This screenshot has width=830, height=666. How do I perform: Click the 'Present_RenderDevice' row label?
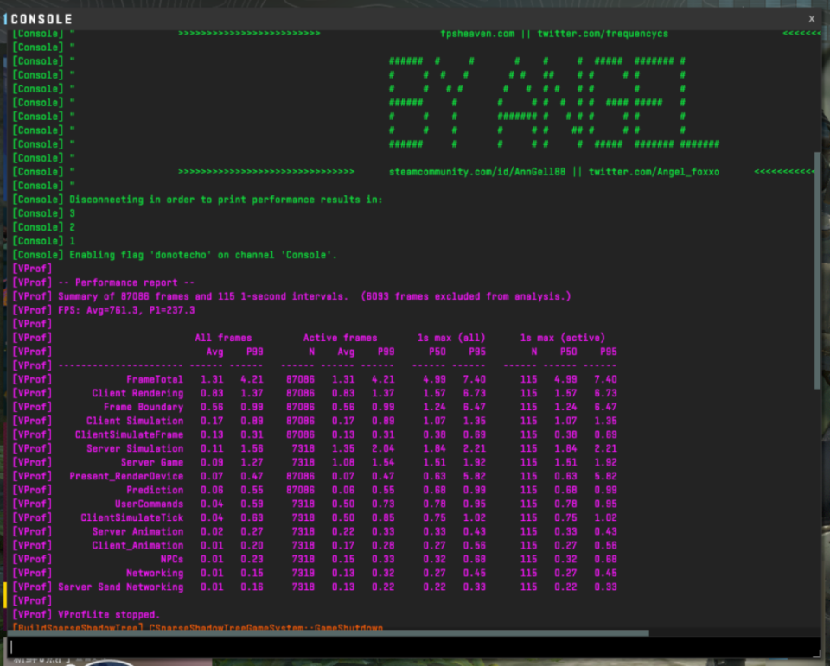(126, 476)
